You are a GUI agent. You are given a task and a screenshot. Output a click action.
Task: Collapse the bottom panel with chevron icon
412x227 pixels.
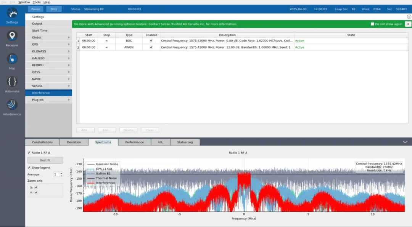405,142
